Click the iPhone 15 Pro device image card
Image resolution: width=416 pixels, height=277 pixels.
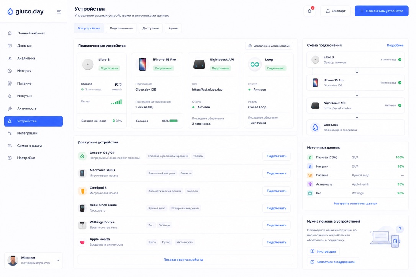[x=142, y=64]
